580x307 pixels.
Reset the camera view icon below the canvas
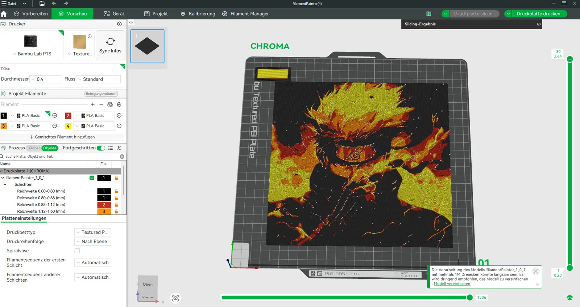coord(175,298)
